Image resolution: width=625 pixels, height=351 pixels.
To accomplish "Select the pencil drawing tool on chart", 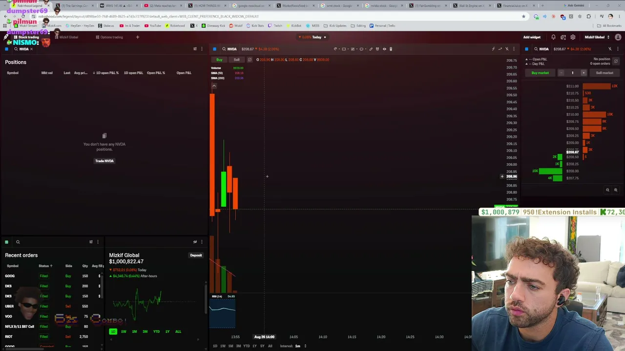I will pos(371,49).
